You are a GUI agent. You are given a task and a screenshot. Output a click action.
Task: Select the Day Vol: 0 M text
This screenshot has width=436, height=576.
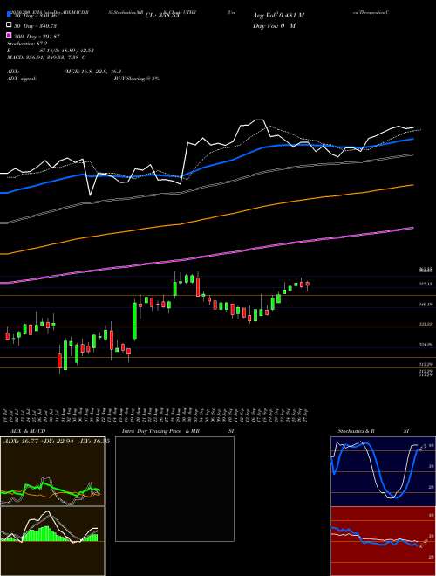(274, 25)
